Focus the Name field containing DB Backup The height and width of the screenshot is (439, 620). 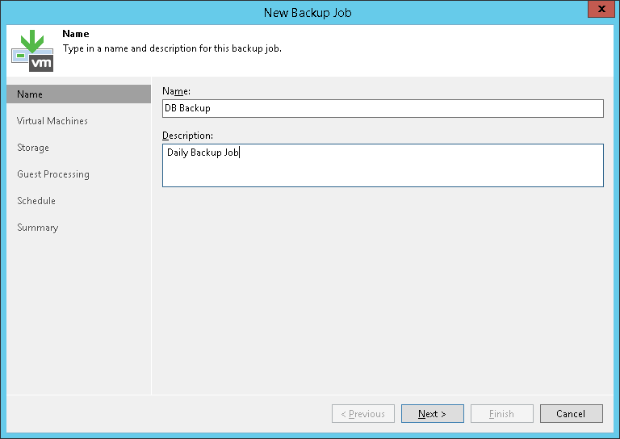tap(383, 108)
